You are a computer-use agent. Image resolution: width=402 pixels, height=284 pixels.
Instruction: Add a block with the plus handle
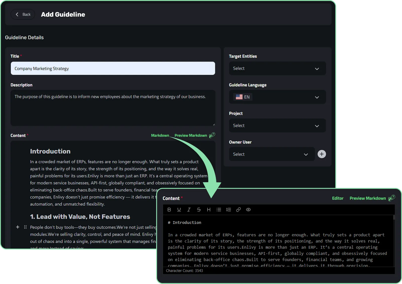pyautogui.click(x=18, y=227)
